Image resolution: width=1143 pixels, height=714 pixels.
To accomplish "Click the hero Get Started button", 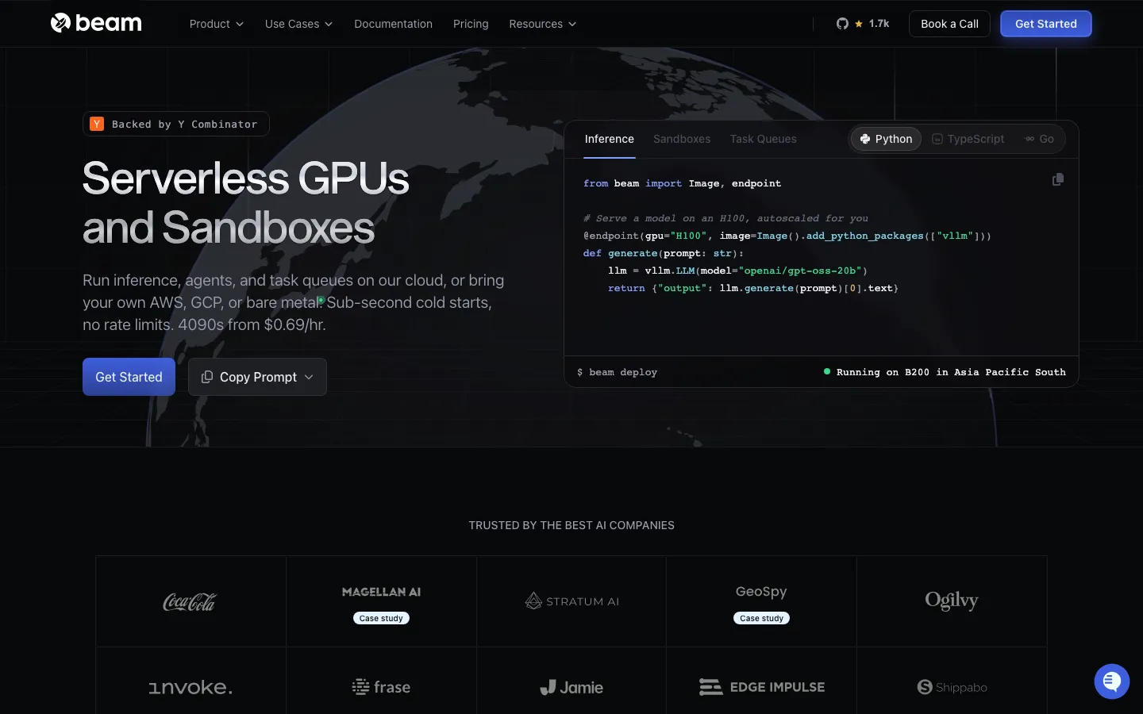I will [129, 377].
